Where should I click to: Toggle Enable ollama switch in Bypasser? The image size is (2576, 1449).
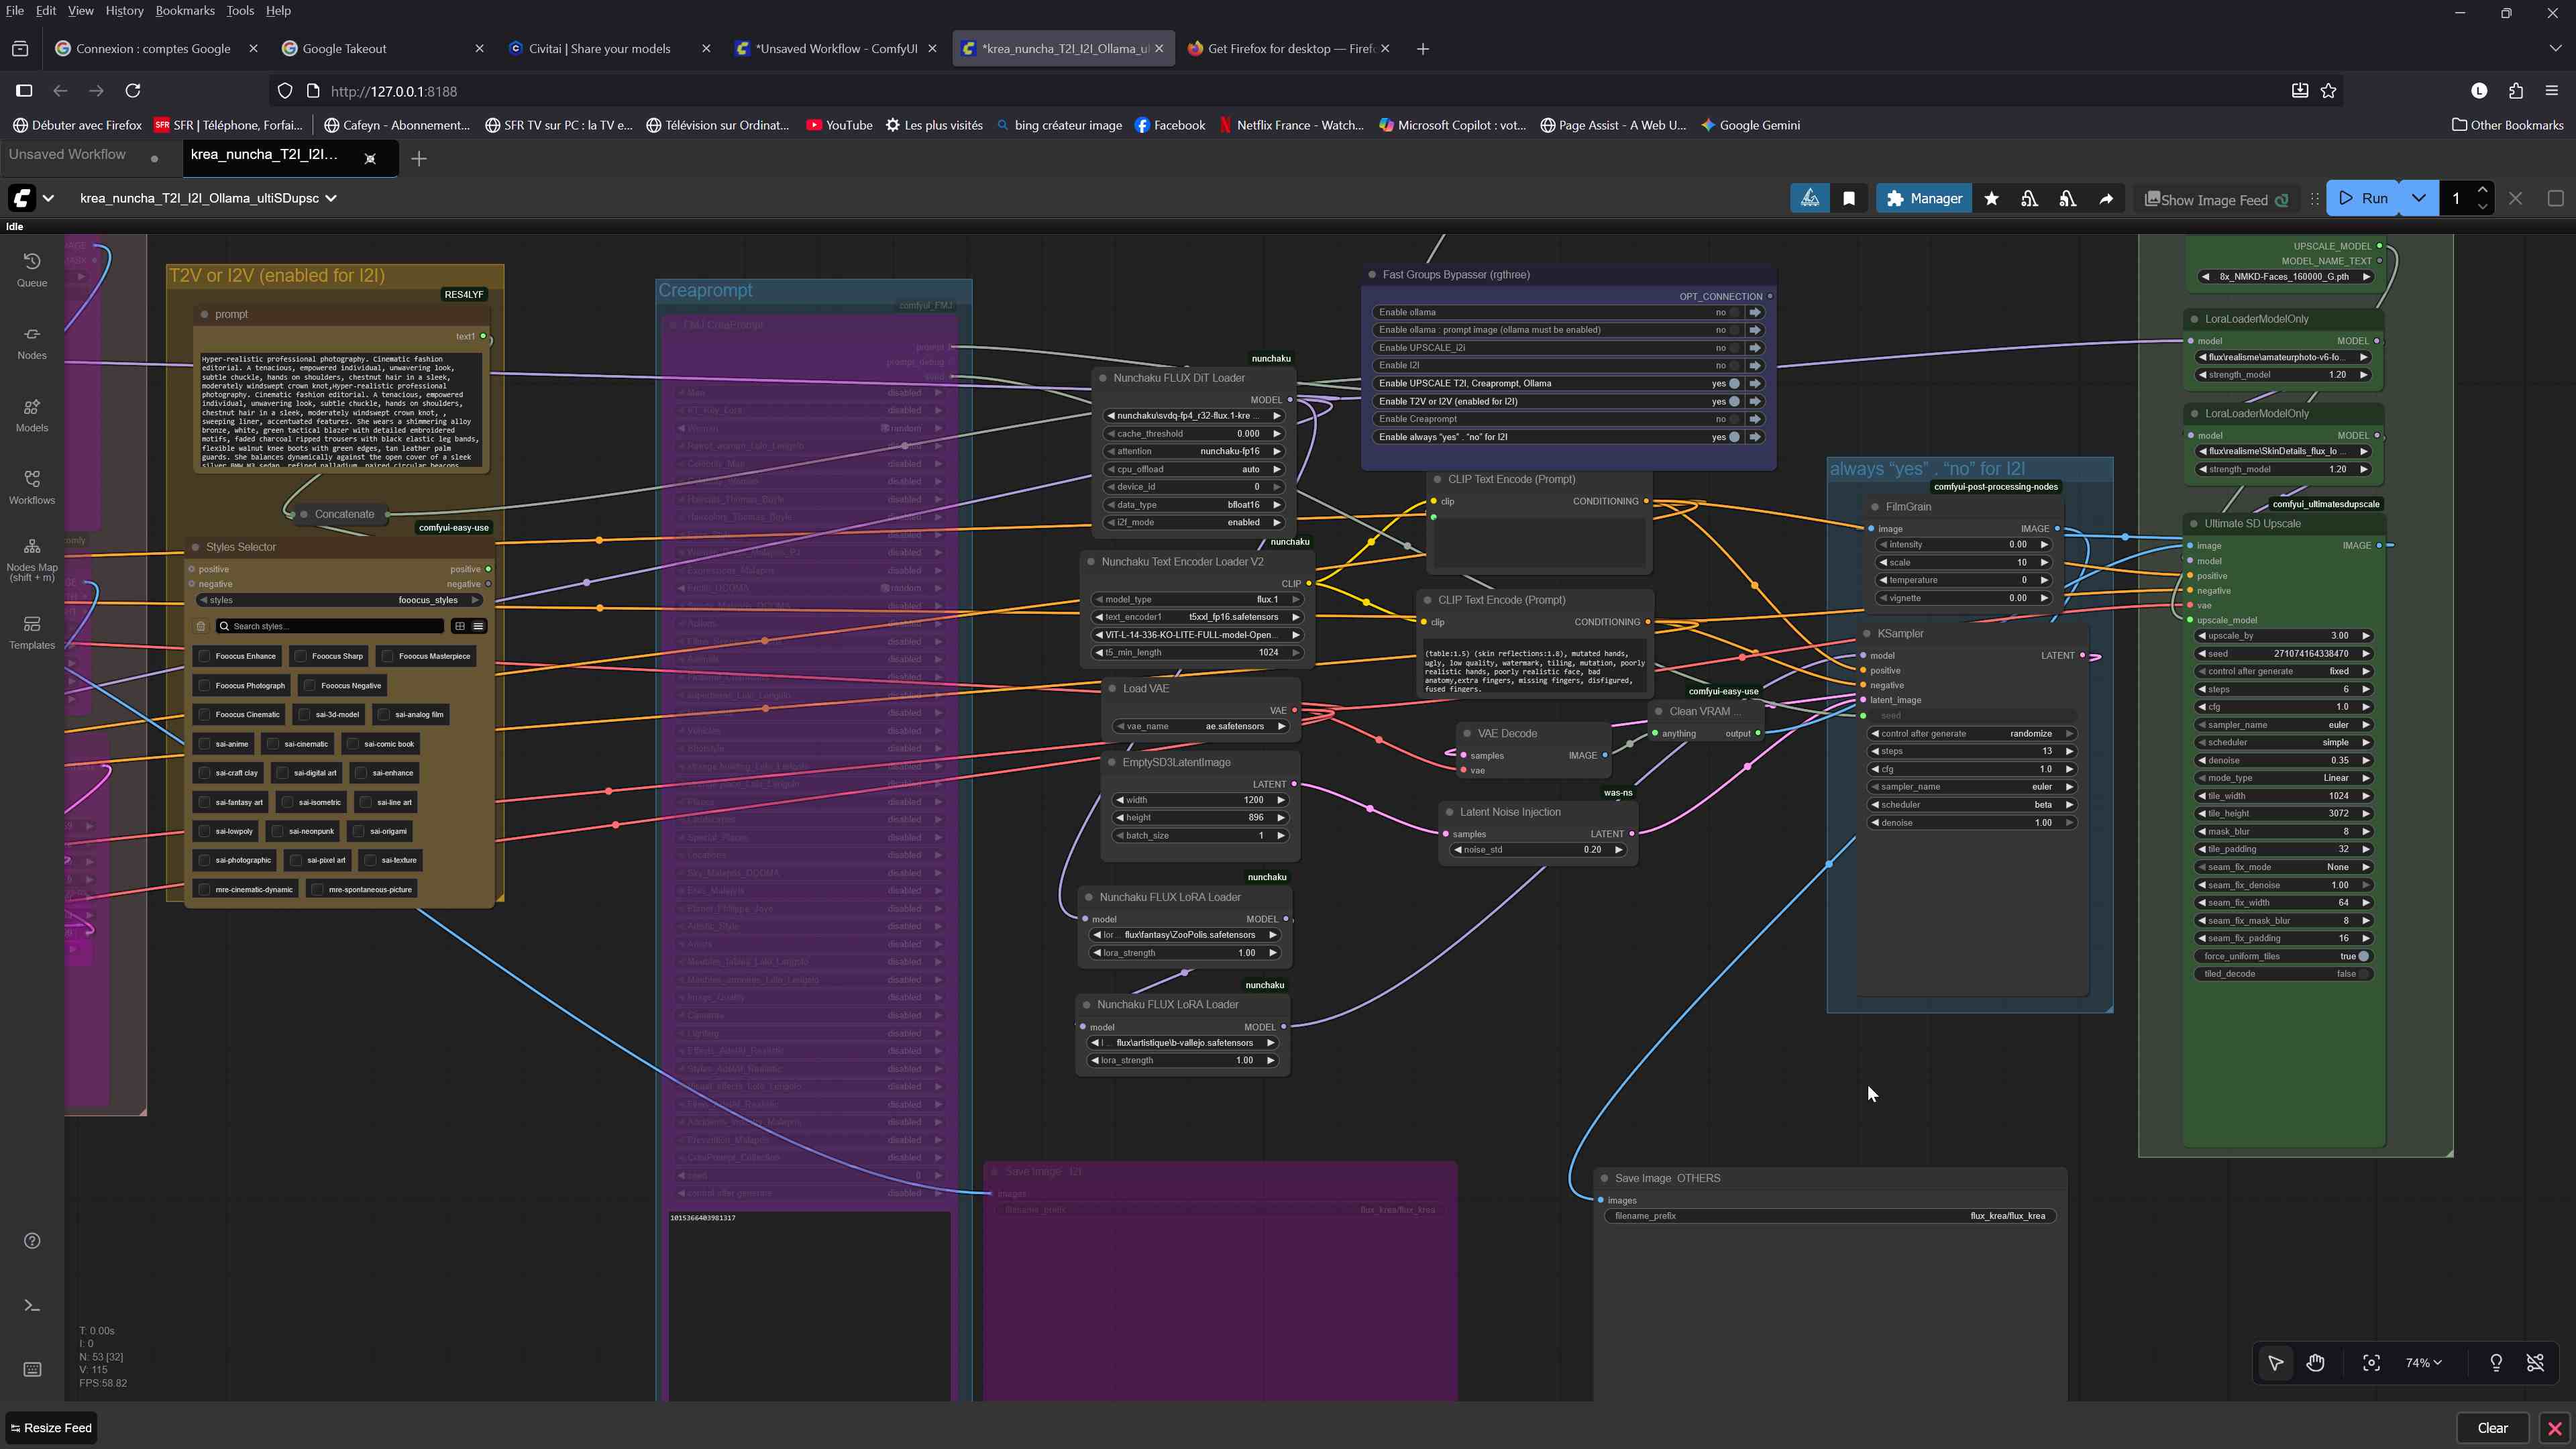[x=1735, y=312]
